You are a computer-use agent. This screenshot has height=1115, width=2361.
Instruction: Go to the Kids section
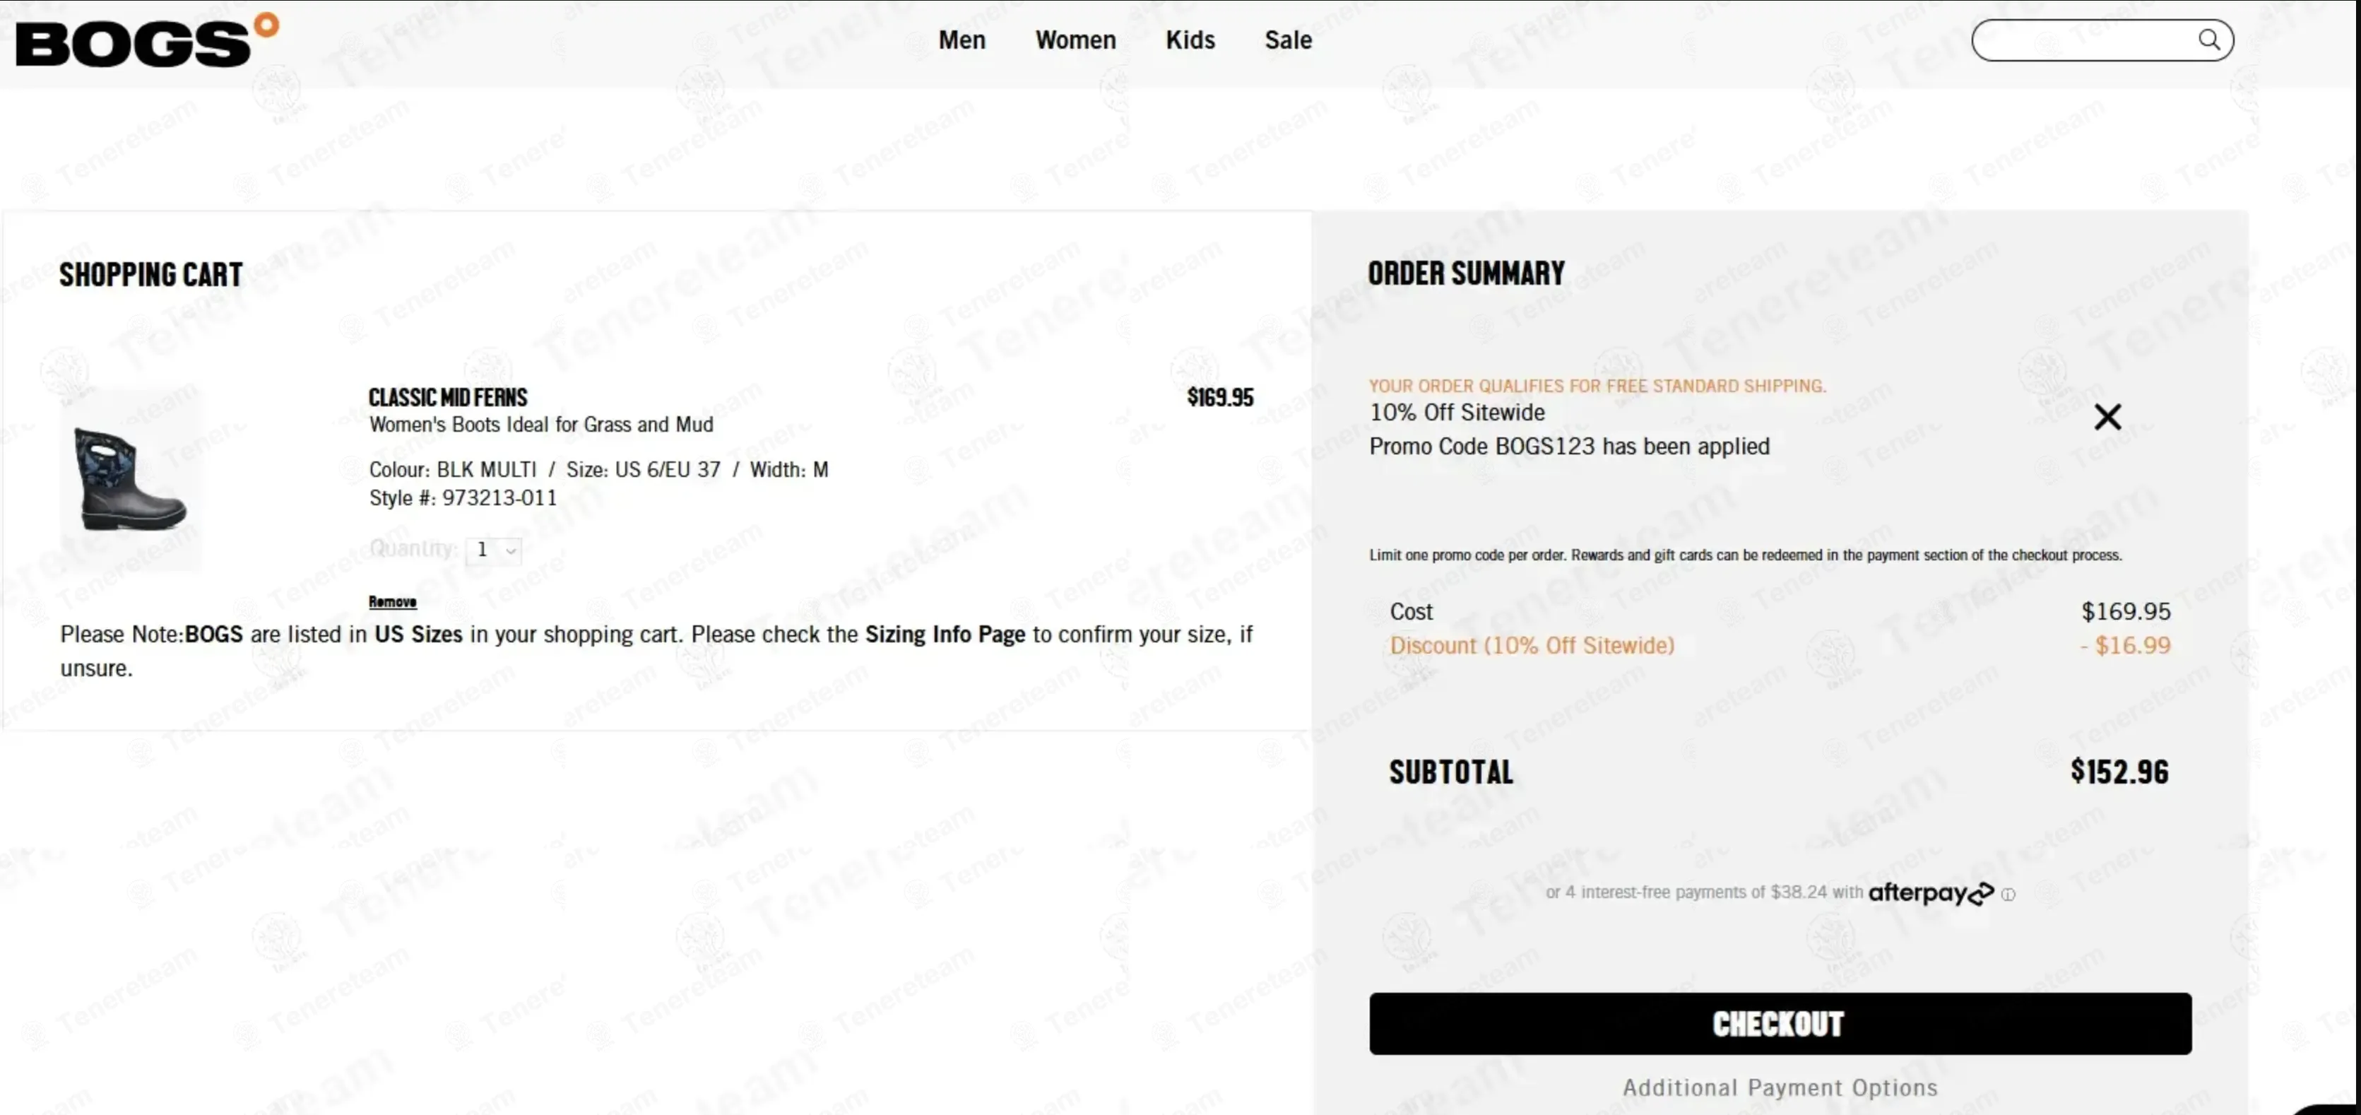1190,40
